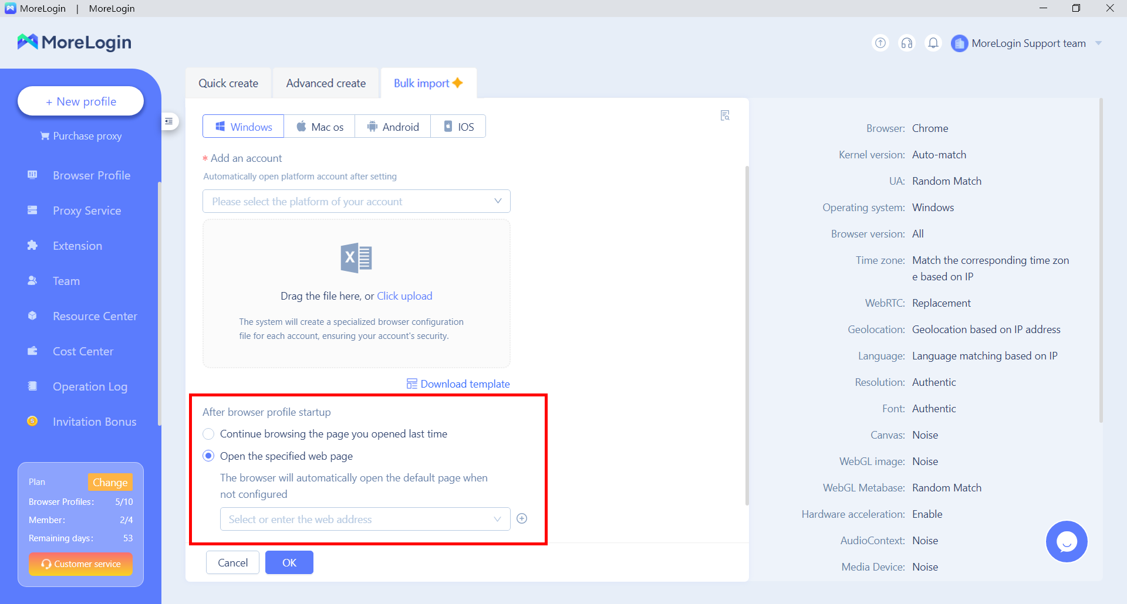This screenshot has width=1127, height=604.
Task: Switch to Advanced create tab
Action: click(x=326, y=83)
